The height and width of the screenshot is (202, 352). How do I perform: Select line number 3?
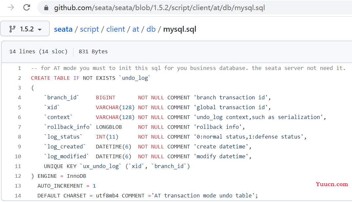coord(20,88)
